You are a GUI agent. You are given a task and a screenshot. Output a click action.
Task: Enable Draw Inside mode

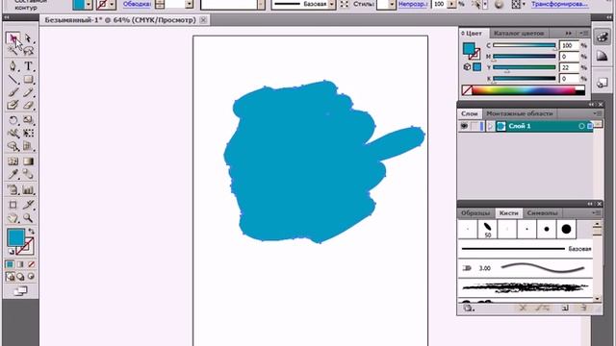click(x=31, y=277)
